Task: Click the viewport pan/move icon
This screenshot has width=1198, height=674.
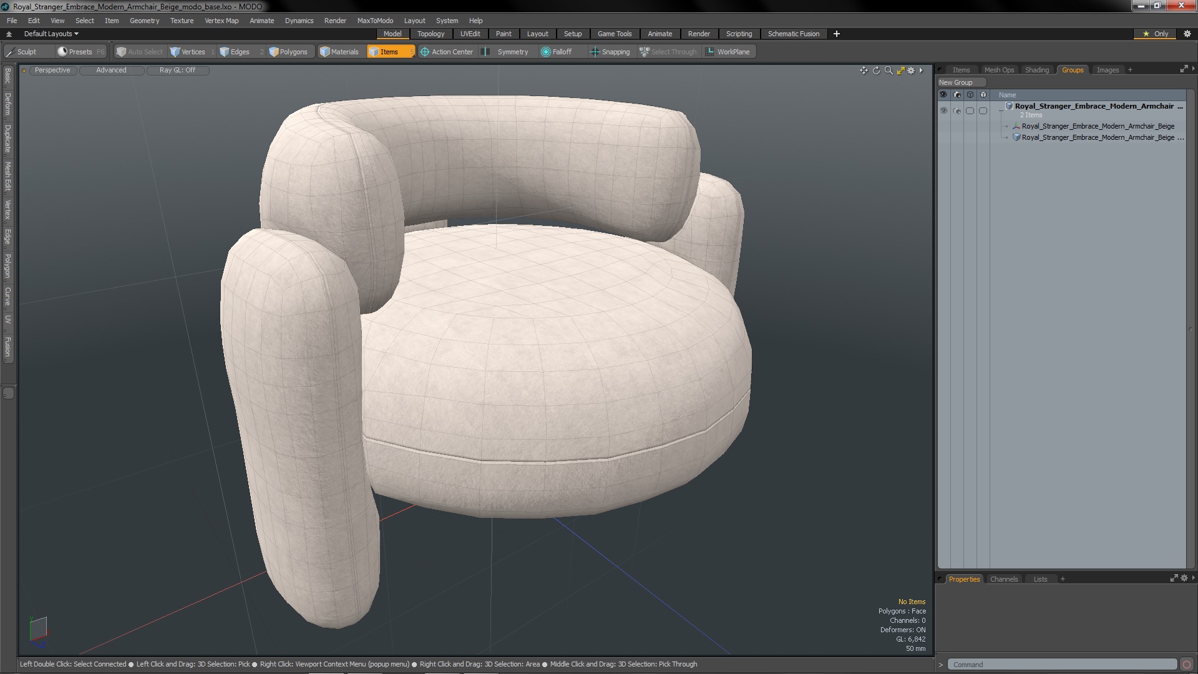Action: click(864, 71)
